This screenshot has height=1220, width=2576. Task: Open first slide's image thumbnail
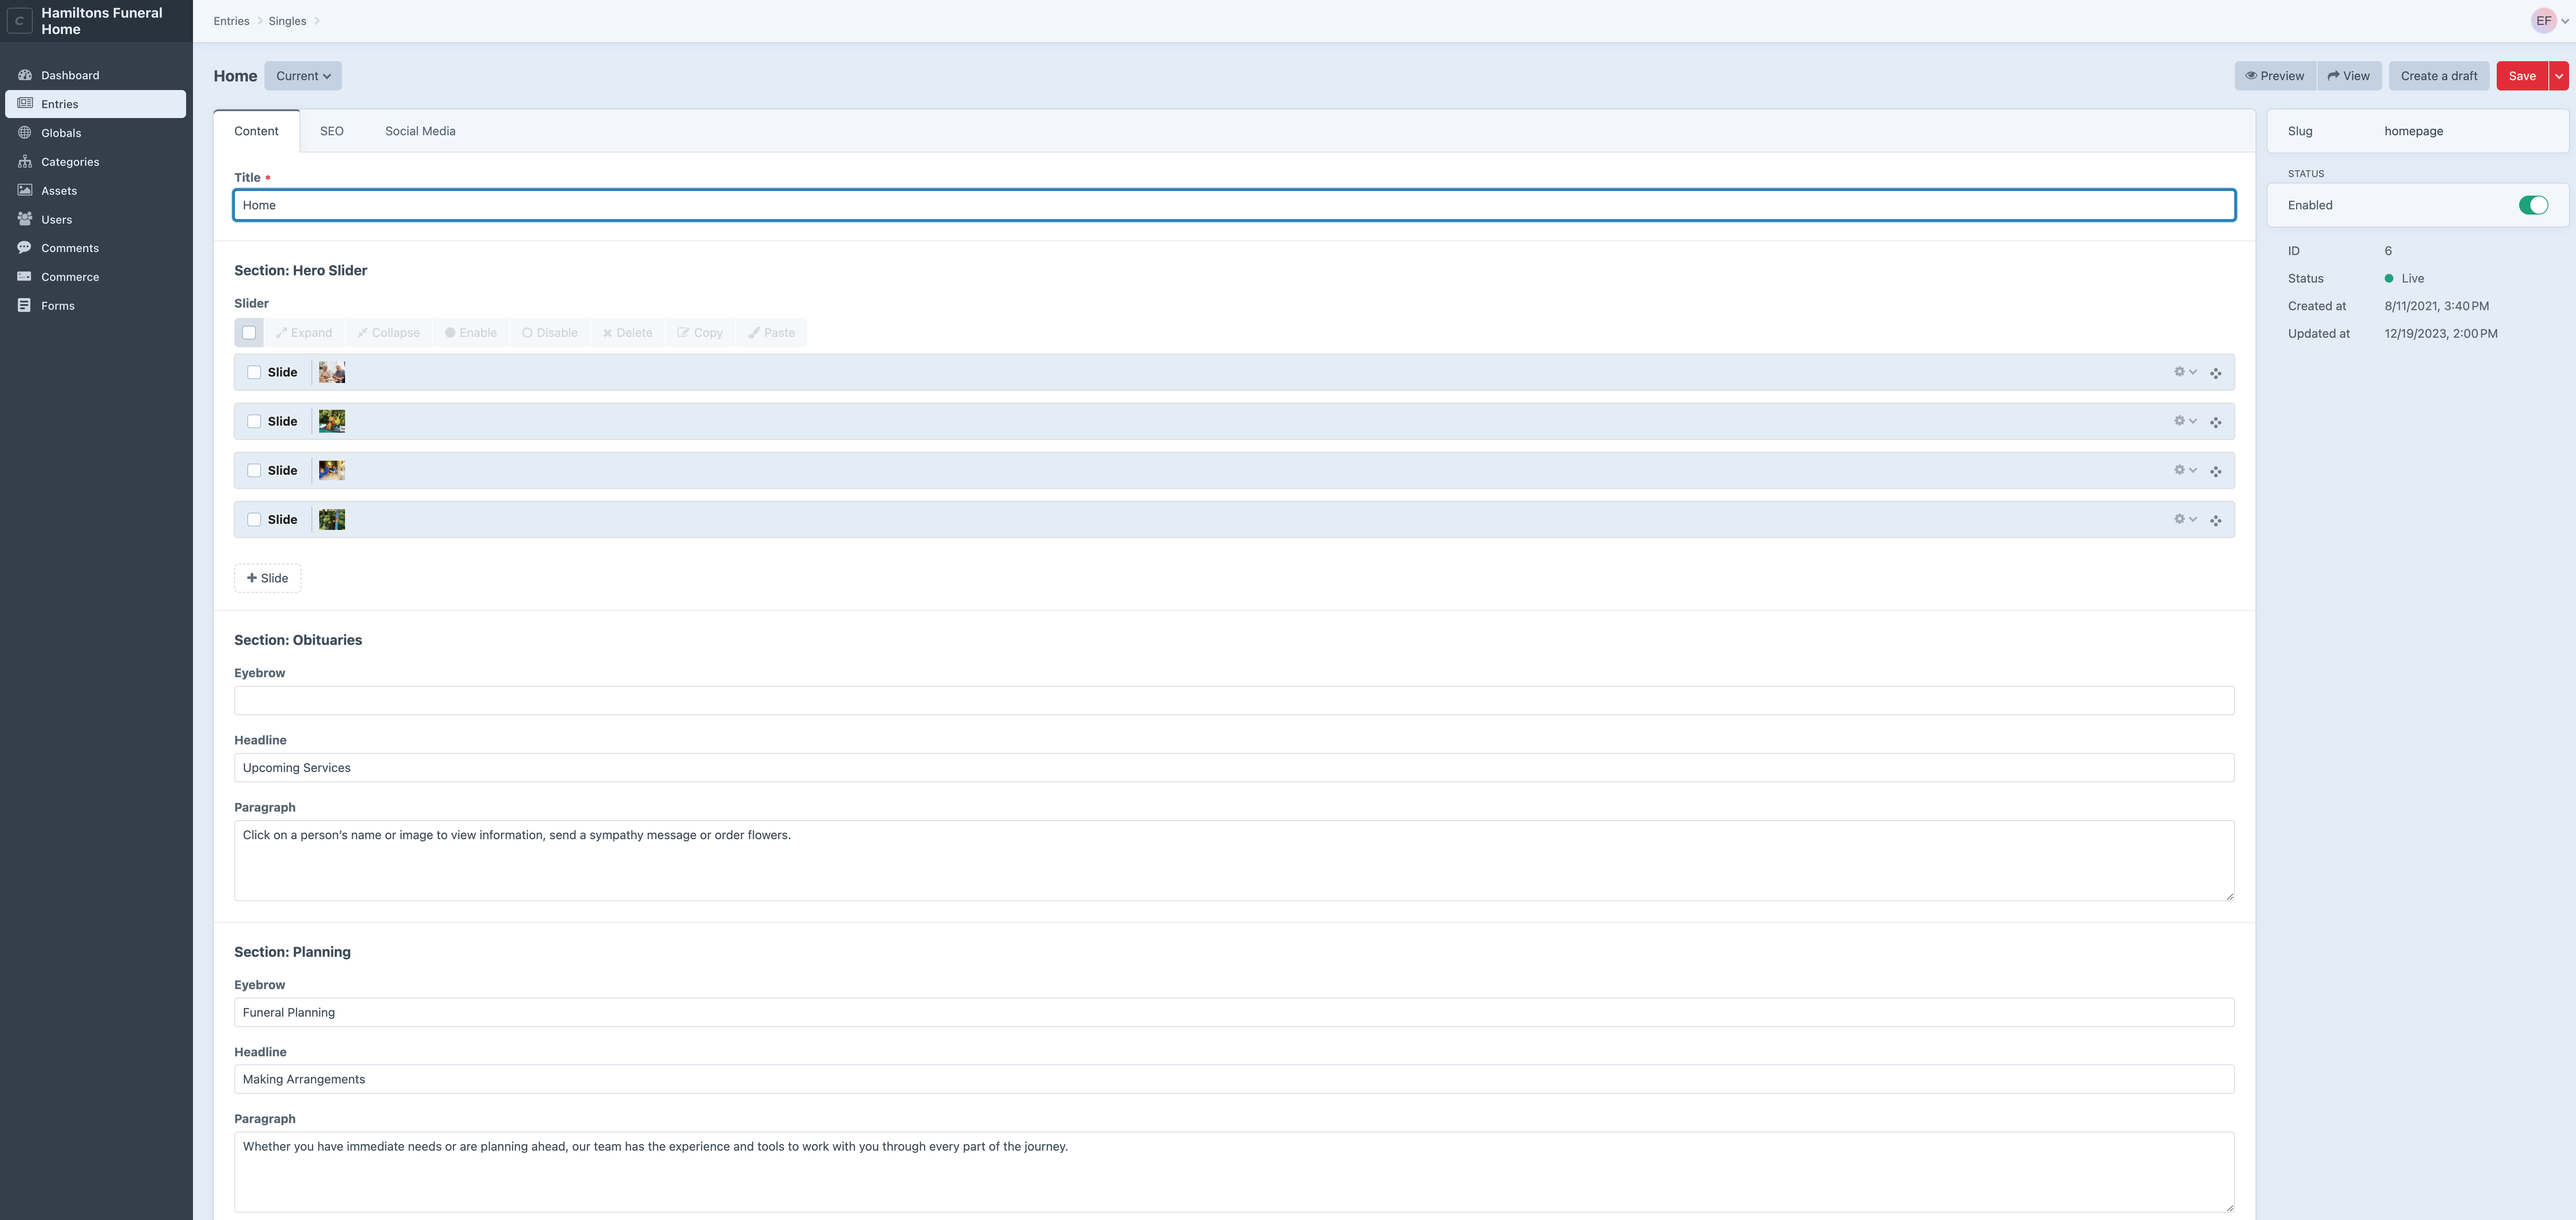[x=332, y=372]
